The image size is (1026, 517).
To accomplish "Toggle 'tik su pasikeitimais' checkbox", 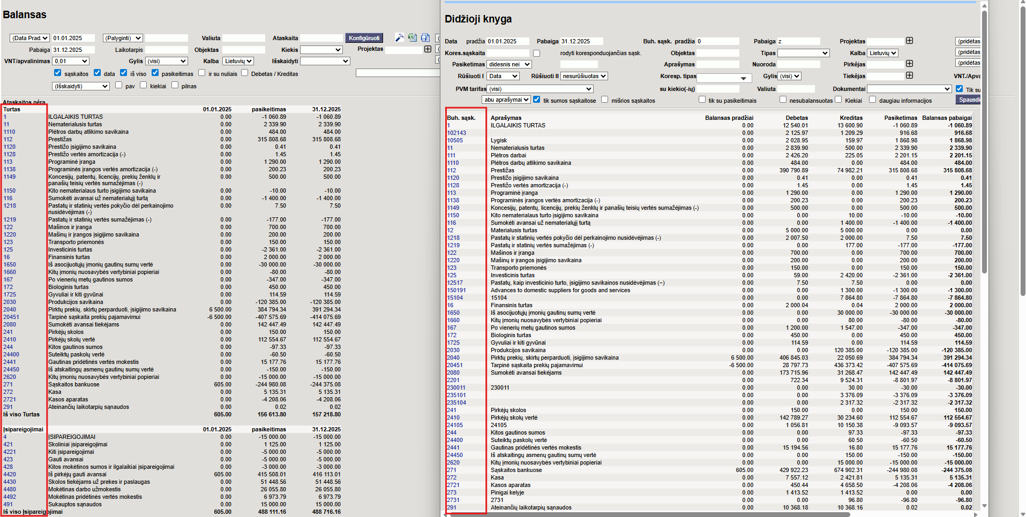I will 702,100.
